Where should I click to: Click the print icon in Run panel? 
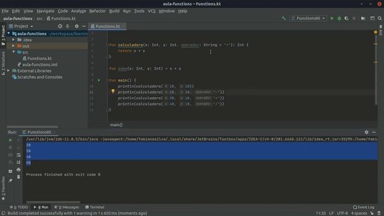point(19,169)
